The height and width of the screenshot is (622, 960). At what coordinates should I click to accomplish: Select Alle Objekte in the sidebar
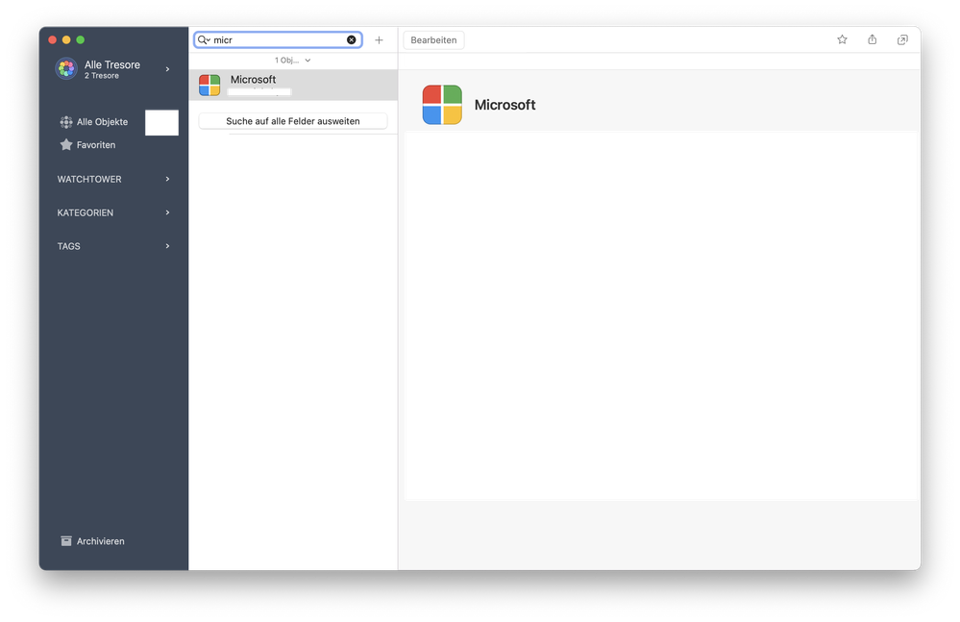[x=101, y=122]
